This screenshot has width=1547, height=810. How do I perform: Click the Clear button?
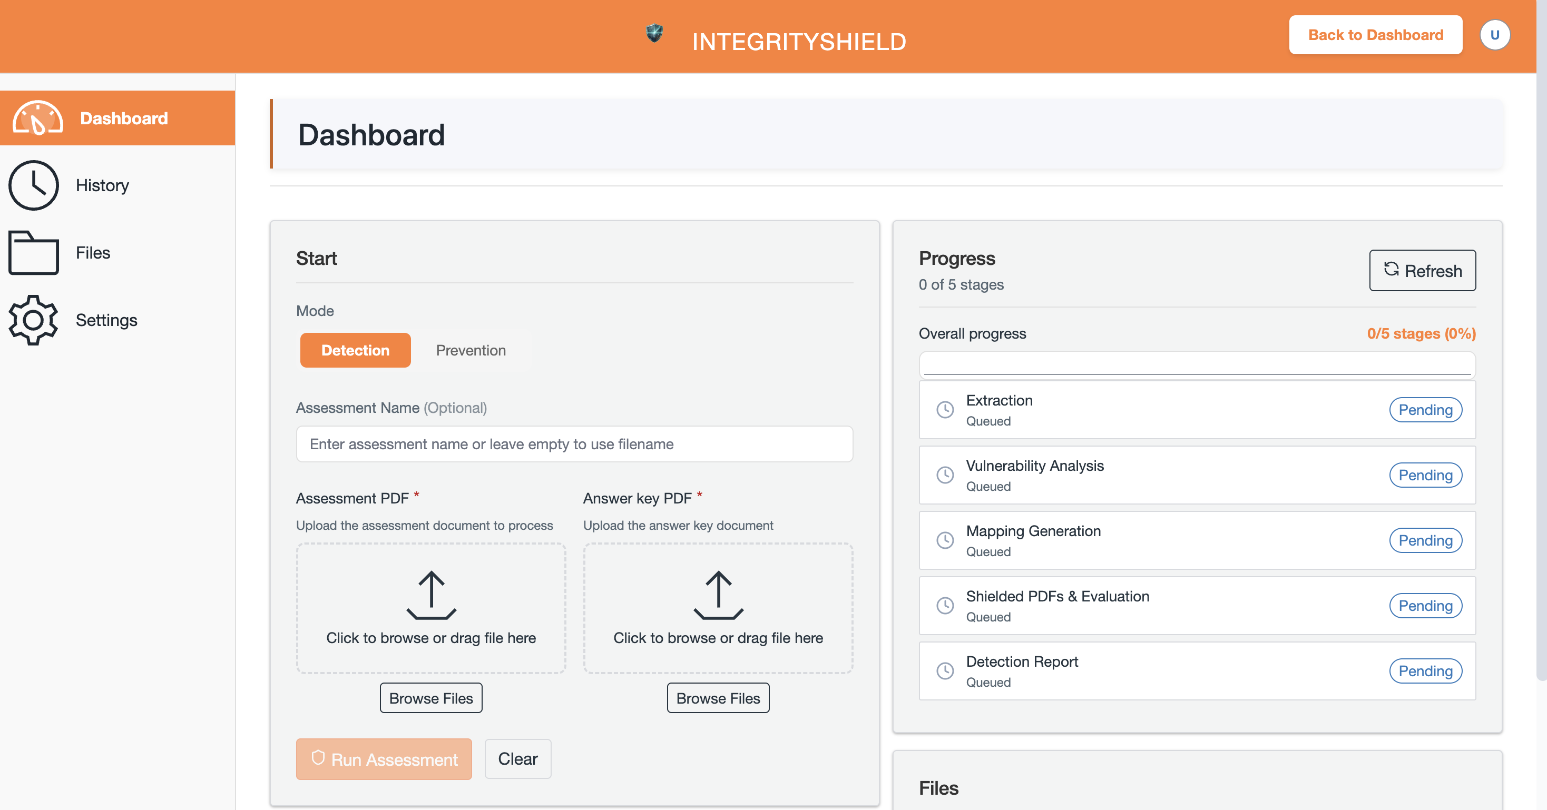pos(517,758)
